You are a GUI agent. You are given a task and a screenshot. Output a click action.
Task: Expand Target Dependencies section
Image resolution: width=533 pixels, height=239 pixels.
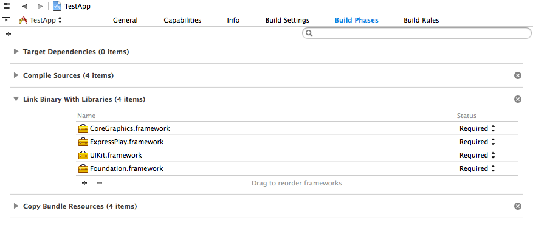tap(16, 52)
